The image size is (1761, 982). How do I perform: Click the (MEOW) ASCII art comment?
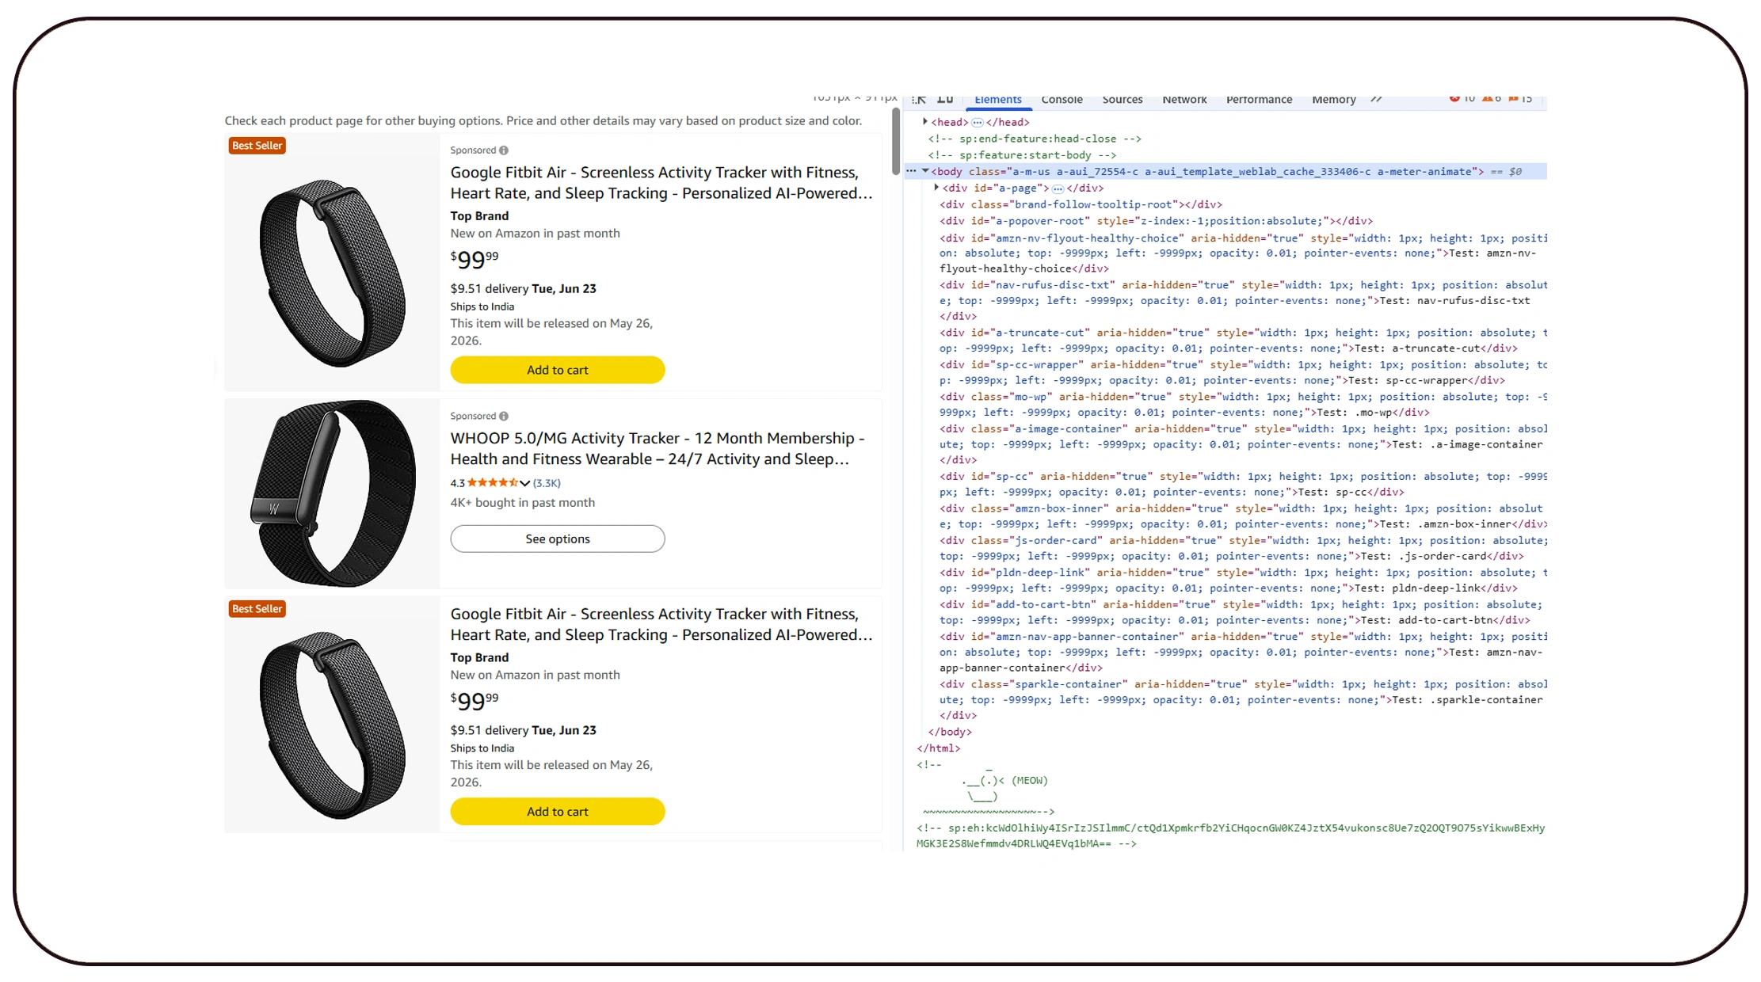(986, 789)
